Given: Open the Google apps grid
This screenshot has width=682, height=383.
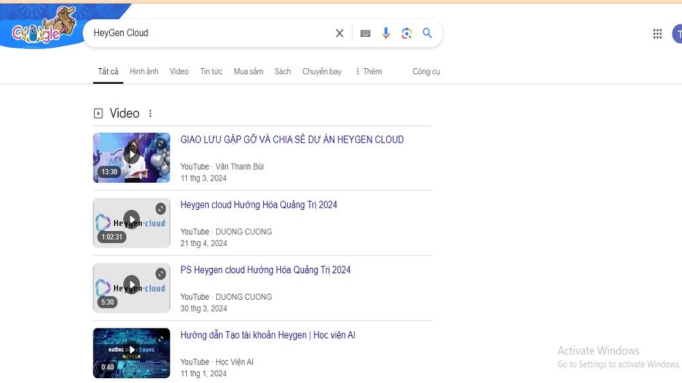Looking at the screenshot, I should pyautogui.click(x=657, y=34).
